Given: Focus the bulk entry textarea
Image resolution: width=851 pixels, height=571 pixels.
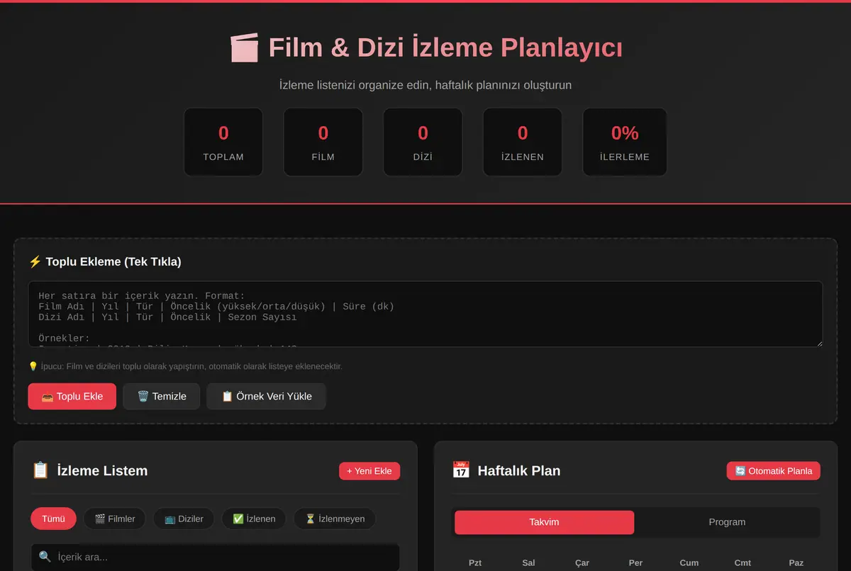Looking at the screenshot, I should coord(425,314).
